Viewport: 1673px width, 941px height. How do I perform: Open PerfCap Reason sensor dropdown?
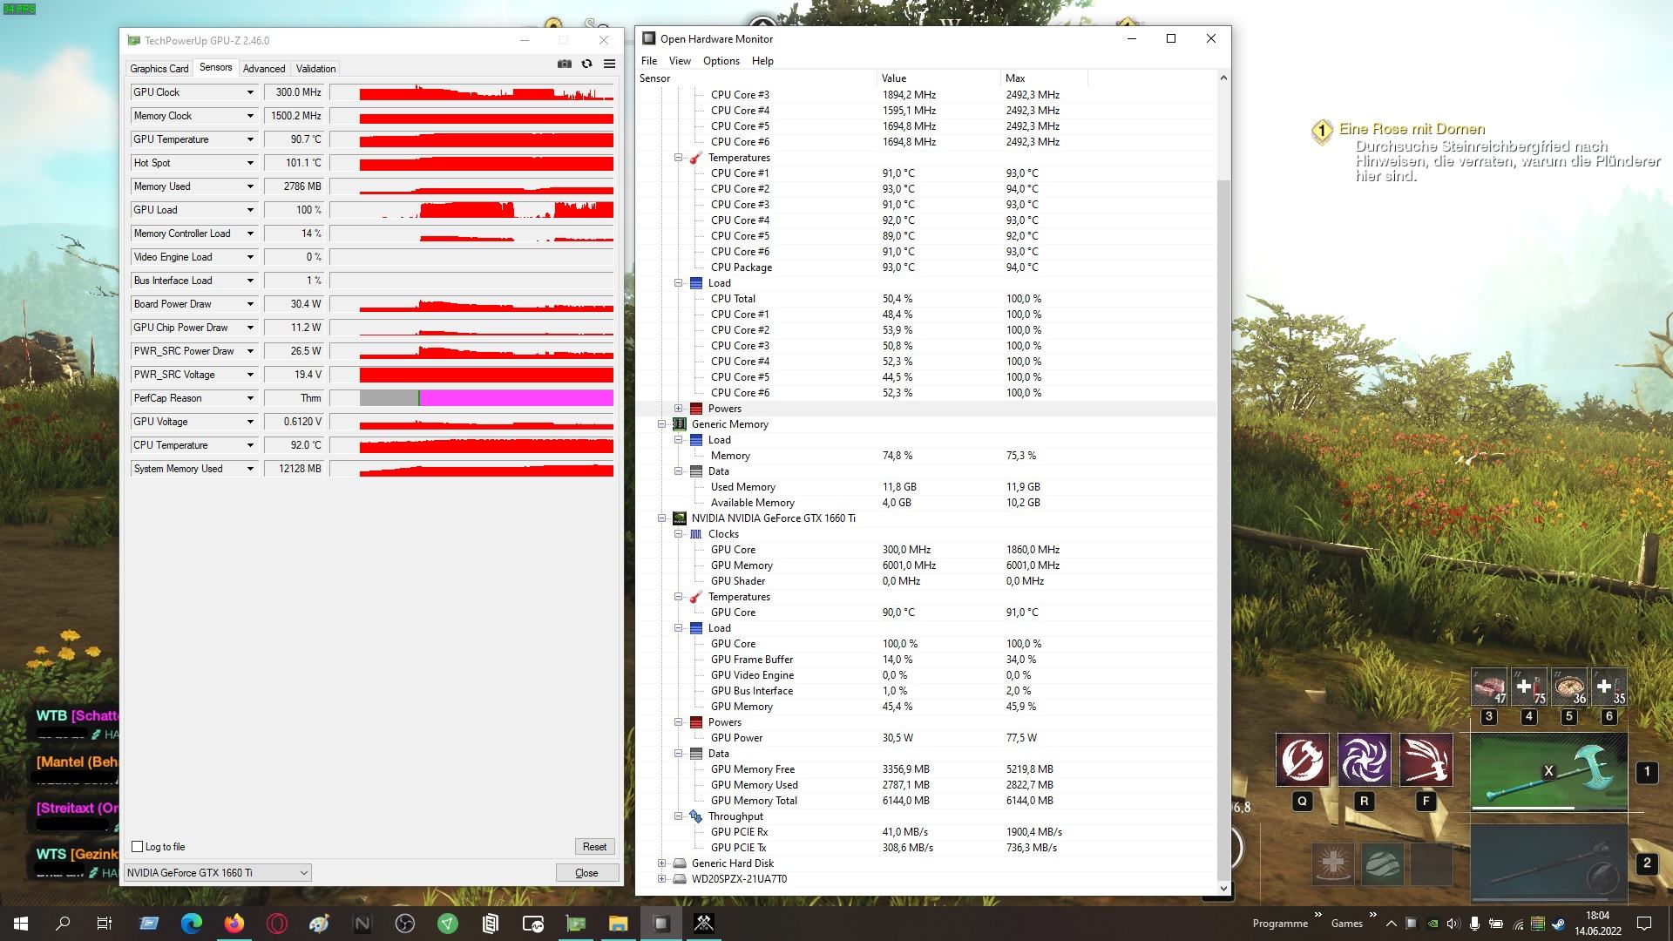(250, 398)
